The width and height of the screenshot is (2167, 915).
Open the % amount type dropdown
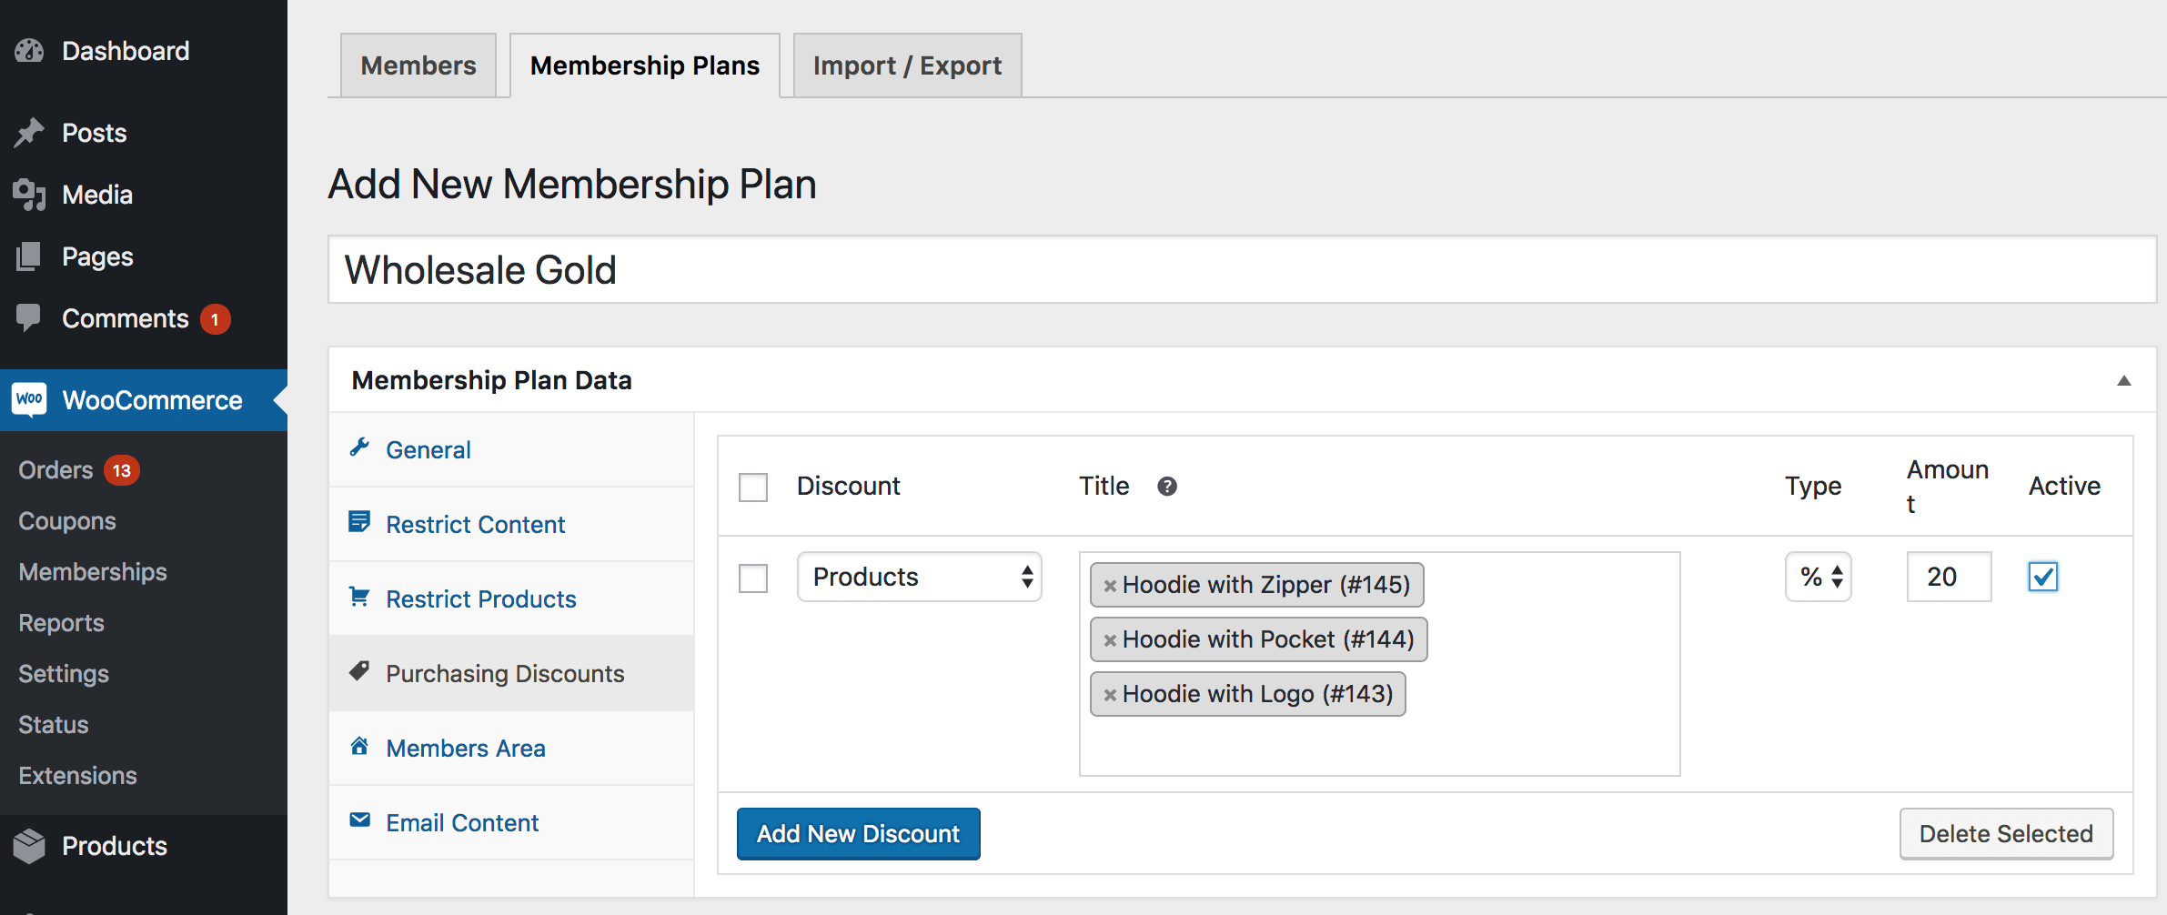(x=1818, y=577)
